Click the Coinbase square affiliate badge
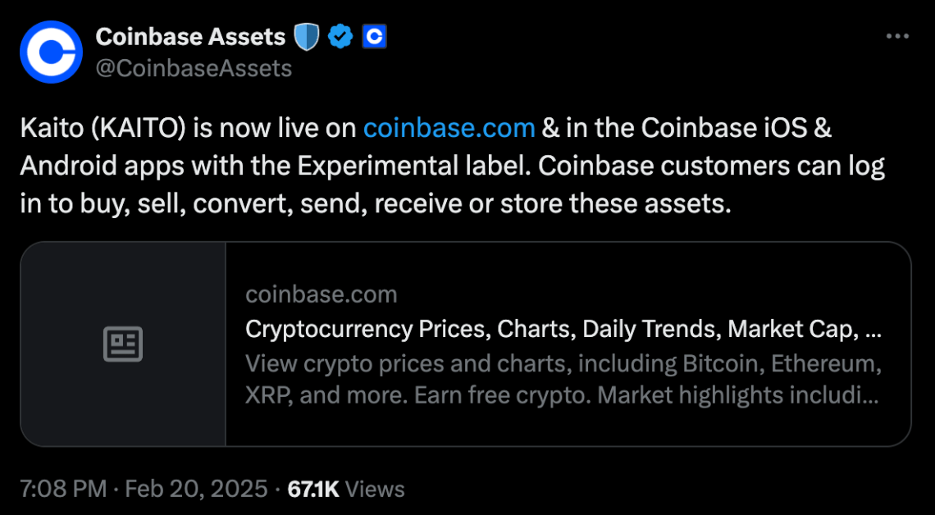The image size is (935, 515). click(374, 36)
